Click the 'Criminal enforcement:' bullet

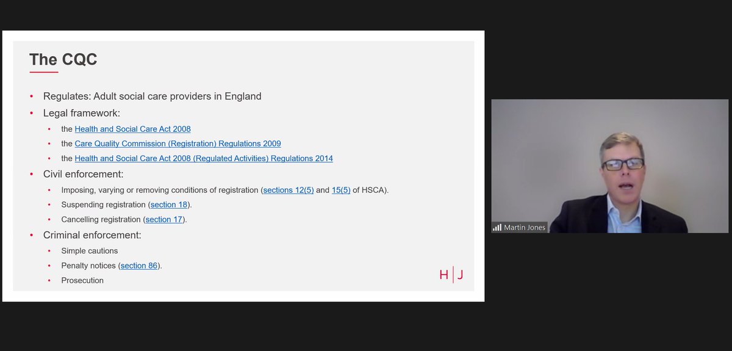92,235
